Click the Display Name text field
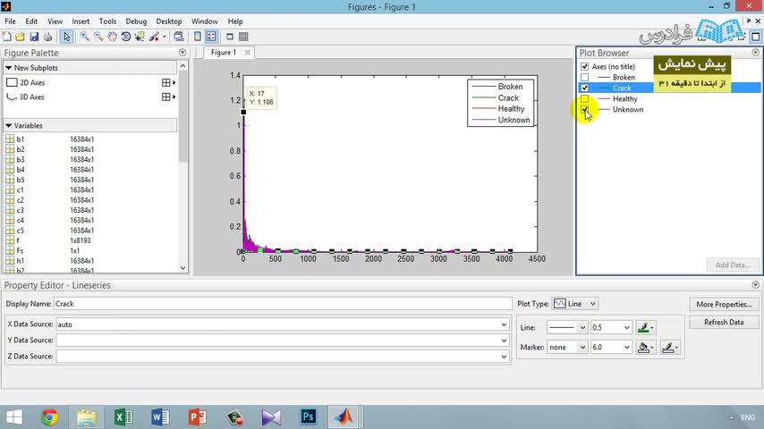Screen dimensions: 764x429 pos(282,304)
